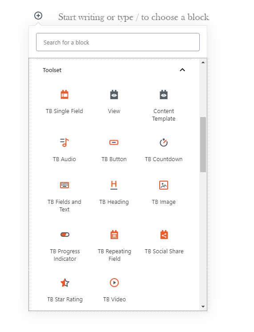Click the Start writing paragraph placeholder

tap(133, 17)
